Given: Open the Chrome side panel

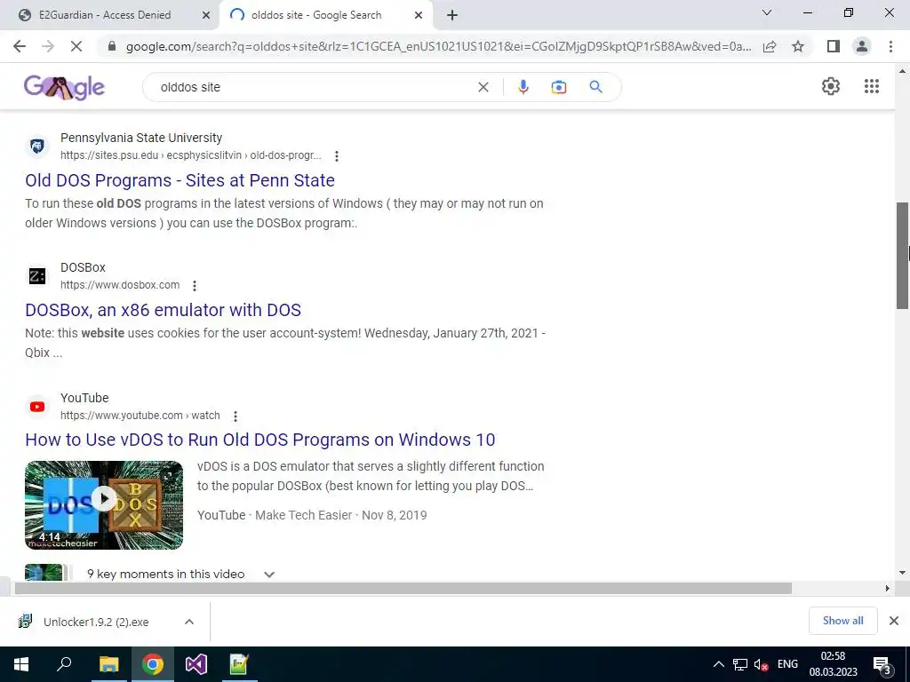Looking at the screenshot, I should click(x=834, y=46).
